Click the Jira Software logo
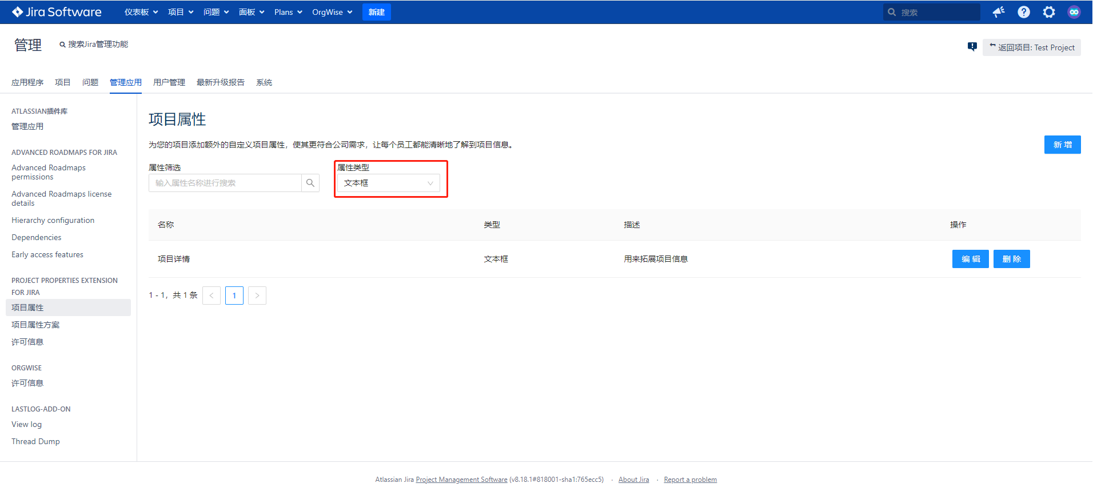Image resolution: width=1097 pixels, height=491 pixels. click(x=57, y=12)
